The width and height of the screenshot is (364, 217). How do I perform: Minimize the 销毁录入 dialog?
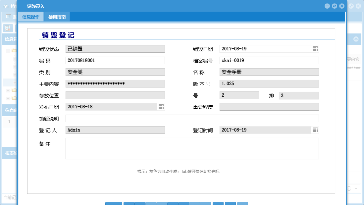pos(327,6)
